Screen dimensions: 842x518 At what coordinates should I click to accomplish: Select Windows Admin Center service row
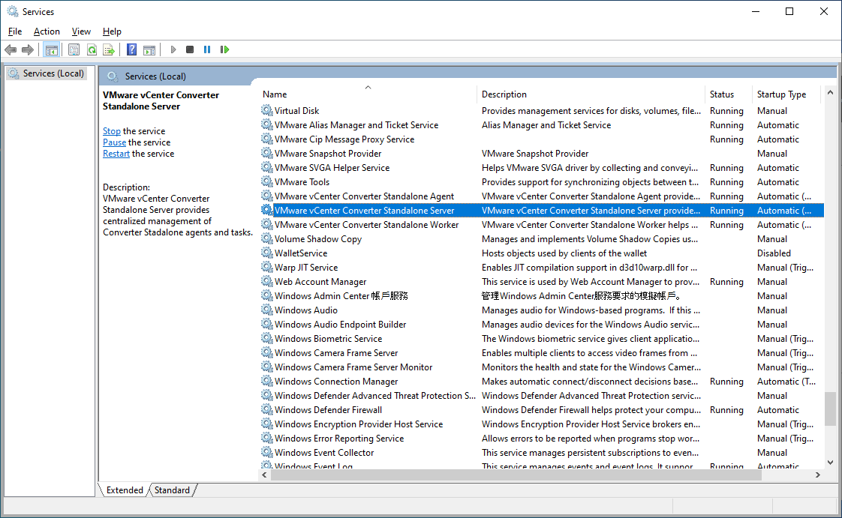(541, 296)
